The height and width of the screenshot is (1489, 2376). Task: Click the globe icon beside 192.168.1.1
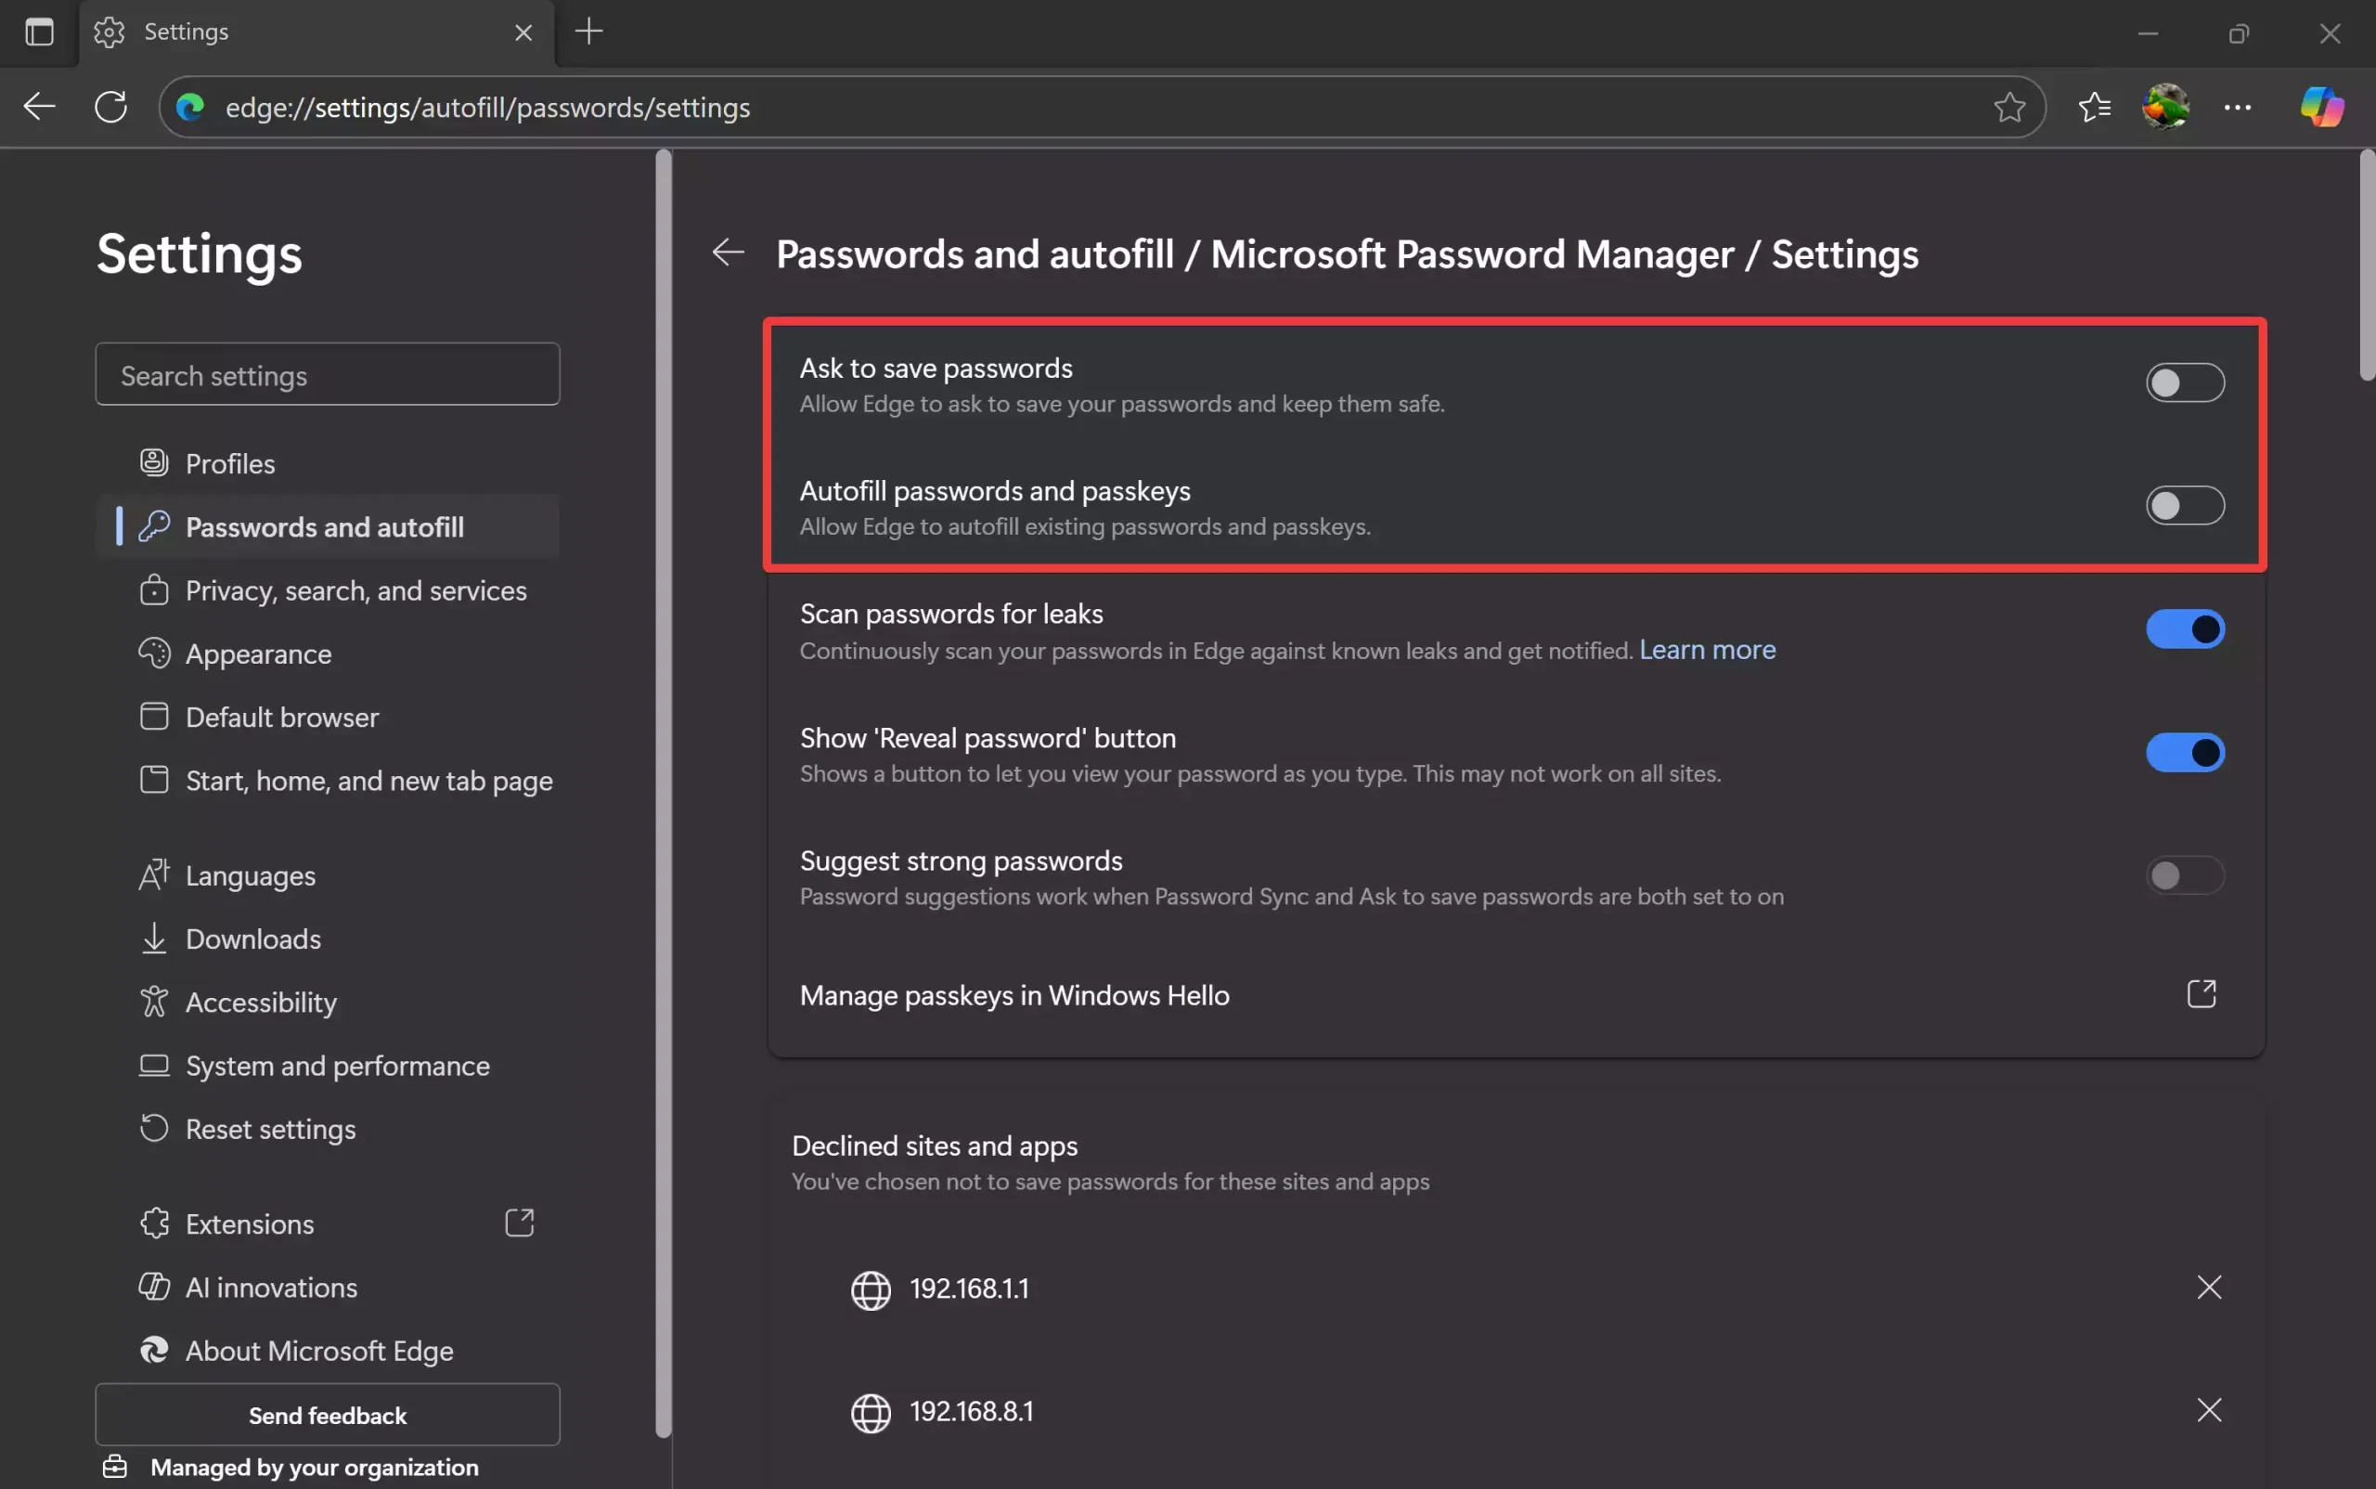pos(871,1290)
